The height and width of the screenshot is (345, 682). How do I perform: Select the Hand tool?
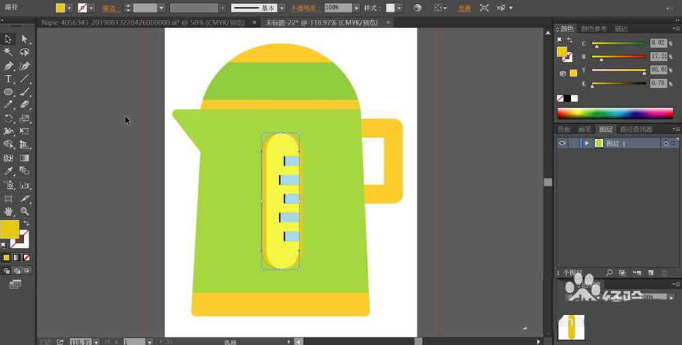pos(8,211)
